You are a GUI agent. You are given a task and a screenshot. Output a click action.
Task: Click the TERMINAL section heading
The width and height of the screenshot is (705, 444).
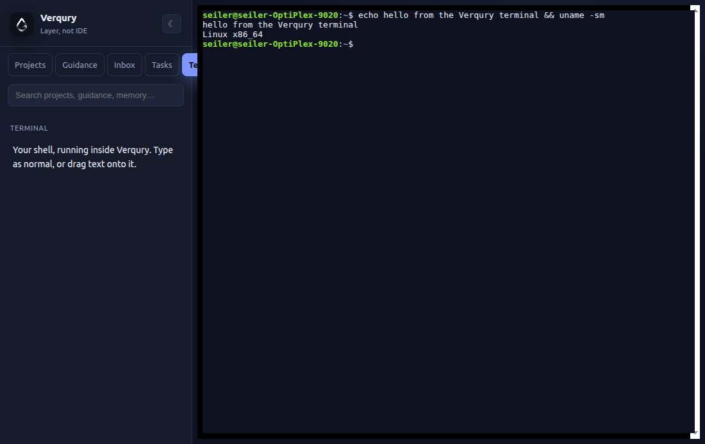[x=29, y=128]
